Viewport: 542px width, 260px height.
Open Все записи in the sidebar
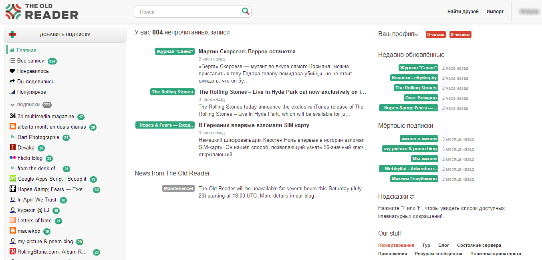tap(31, 61)
